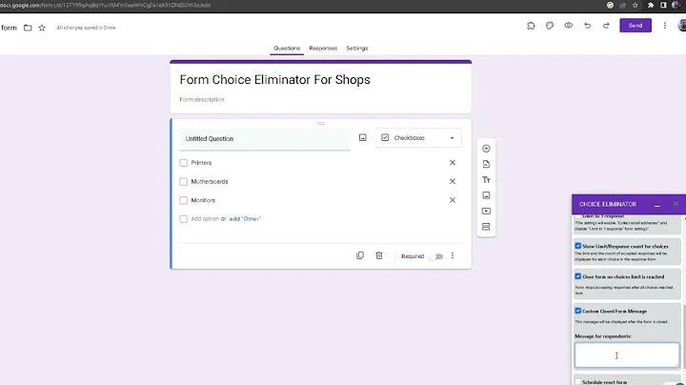Click the import questions icon
This screenshot has width=686, height=385.
486,164
